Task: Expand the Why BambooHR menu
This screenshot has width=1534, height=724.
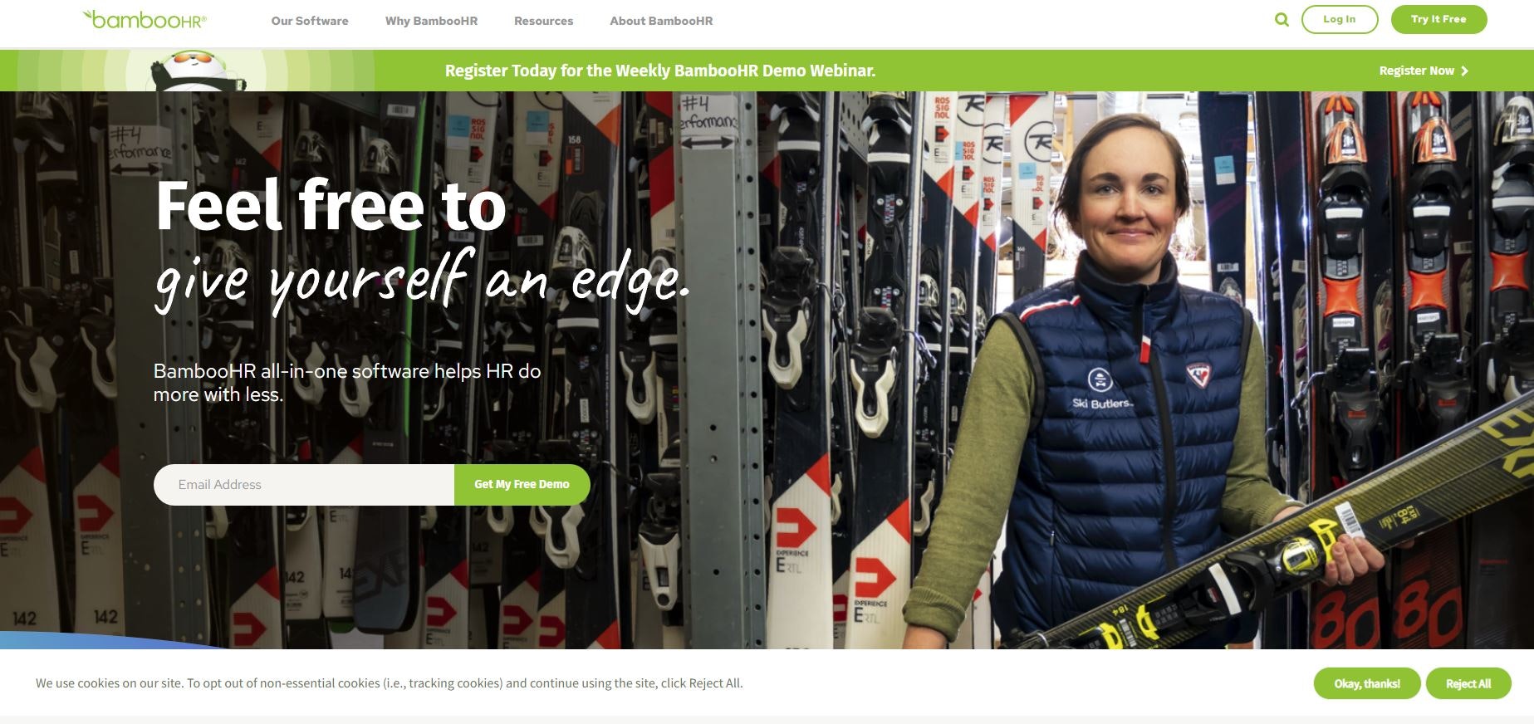Action: point(431,21)
